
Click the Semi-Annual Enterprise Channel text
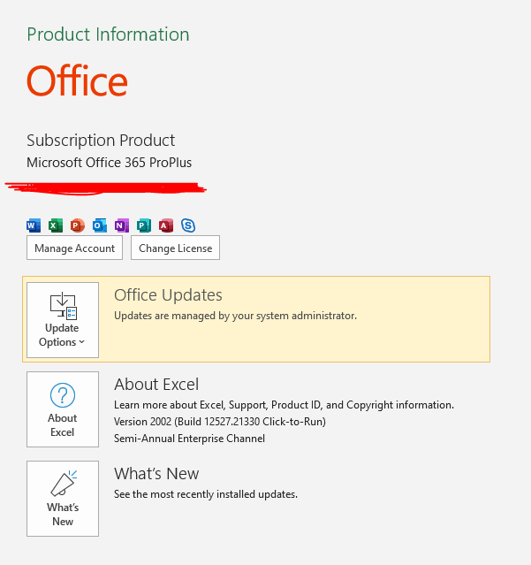pyautogui.click(x=189, y=439)
